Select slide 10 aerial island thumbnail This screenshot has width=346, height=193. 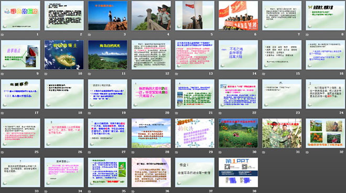click(x=64, y=55)
